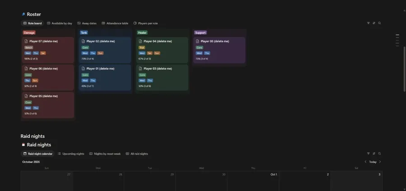Switch to Upcoming nights view

(71, 154)
